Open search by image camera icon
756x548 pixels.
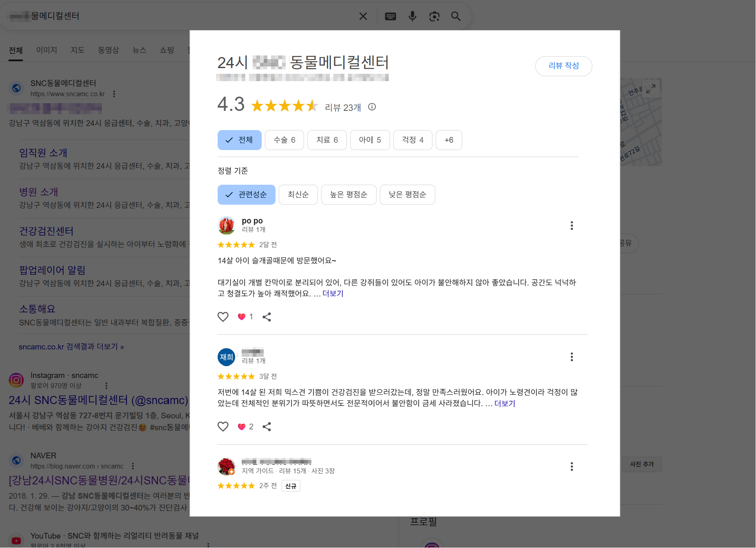click(x=434, y=16)
